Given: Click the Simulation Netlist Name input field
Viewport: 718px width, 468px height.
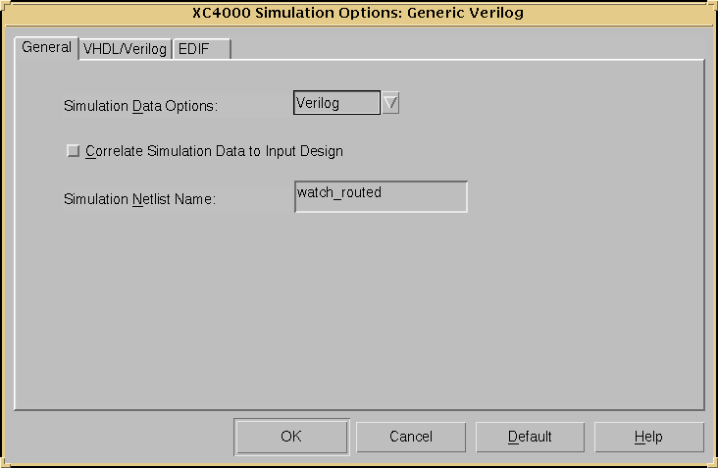Looking at the screenshot, I should click(x=381, y=196).
